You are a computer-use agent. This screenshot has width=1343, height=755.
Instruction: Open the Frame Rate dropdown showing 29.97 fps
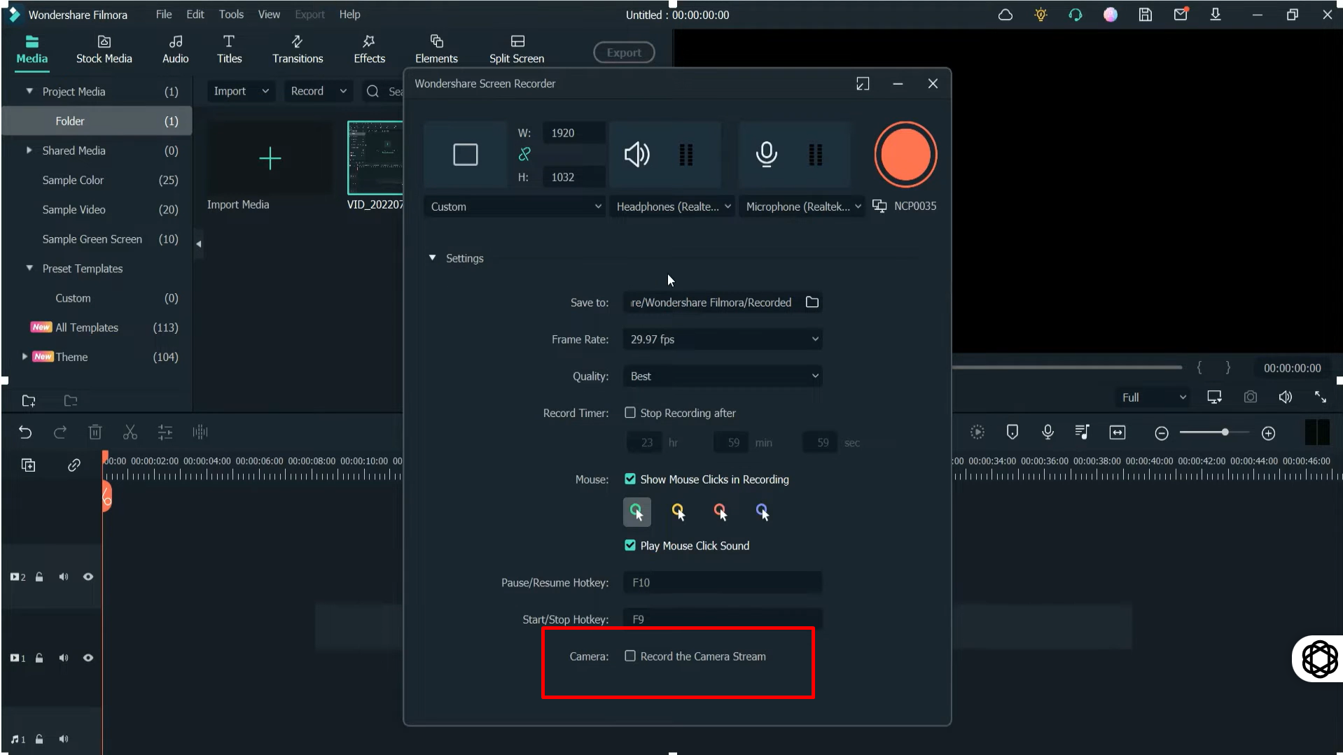click(x=723, y=339)
